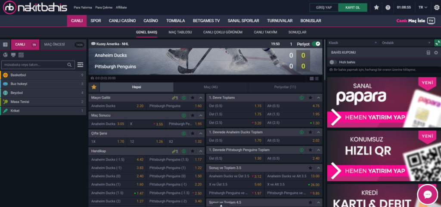Viewport: 441px width, 207px height.
Task: Bet Anaheim Ducks 2.20 in Maçın Galibi
Action: click(118, 106)
